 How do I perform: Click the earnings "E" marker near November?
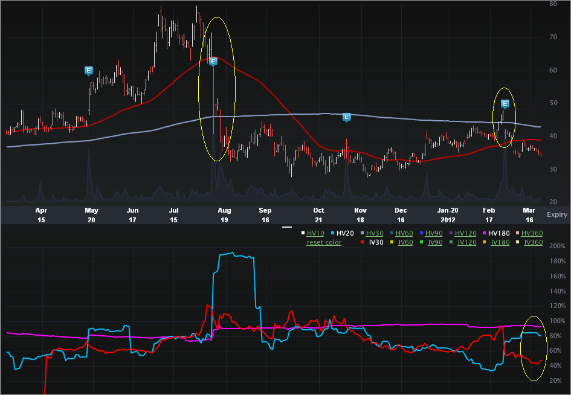click(346, 118)
